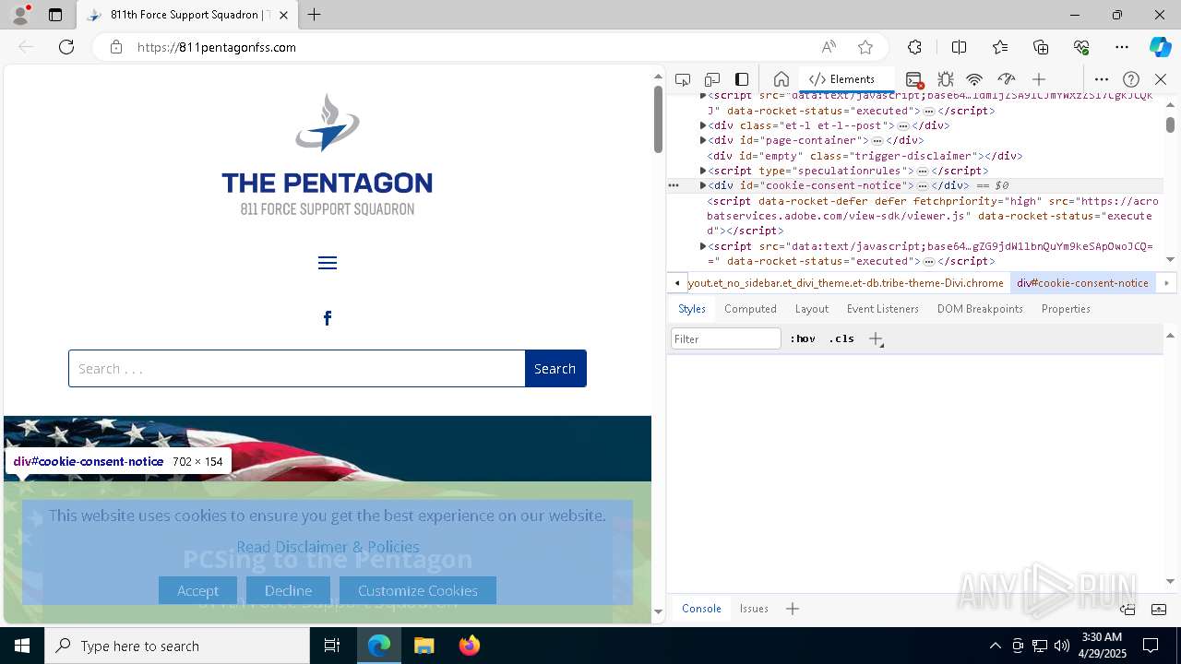The width and height of the screenshot is (1181, 664).
Task: Open Read Disclaimer & Policies link
Action: point(328,547)
